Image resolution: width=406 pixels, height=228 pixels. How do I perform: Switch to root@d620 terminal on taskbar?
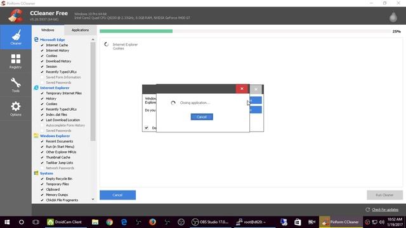point(254,222)
